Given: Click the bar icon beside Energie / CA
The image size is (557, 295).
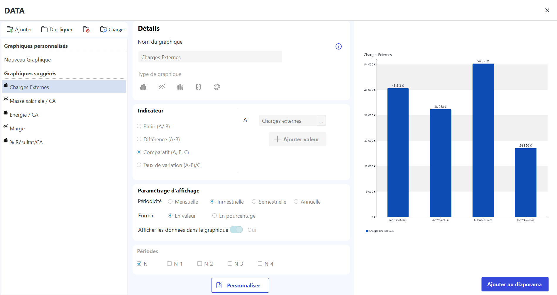Looking at the screenshot, I should pyautogui.click(x=6, y=112).
